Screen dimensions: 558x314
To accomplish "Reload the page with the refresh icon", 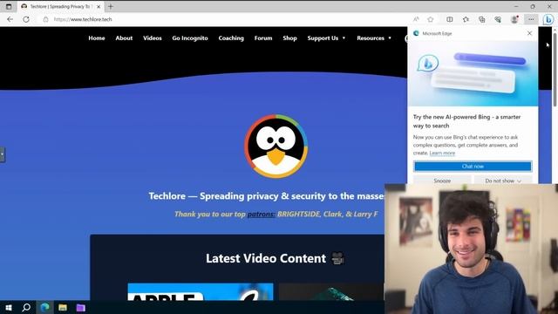I will click(x=26, y=19).
